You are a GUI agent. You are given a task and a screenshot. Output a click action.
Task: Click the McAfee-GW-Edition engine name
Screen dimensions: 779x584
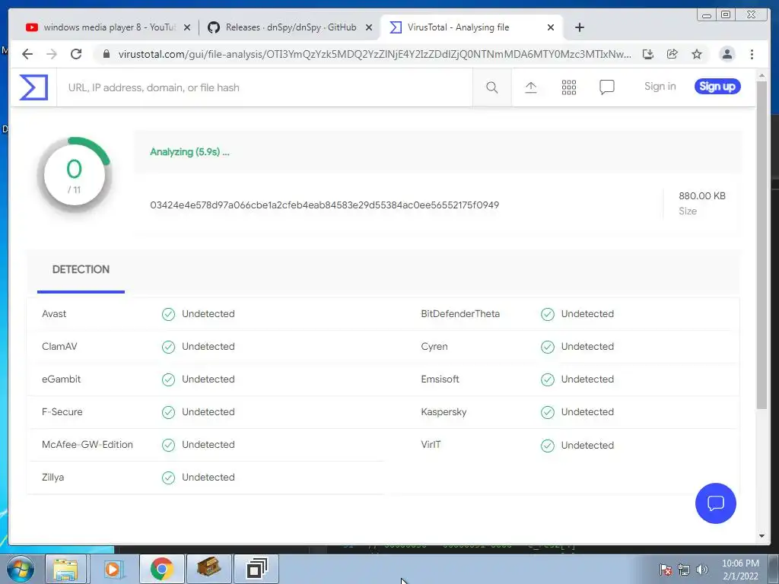(87, 445)
